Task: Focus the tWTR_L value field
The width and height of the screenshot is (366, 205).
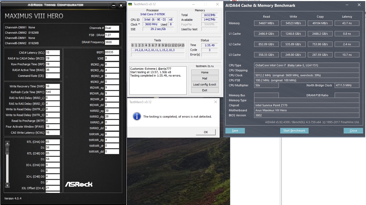Action: [53, 109]
